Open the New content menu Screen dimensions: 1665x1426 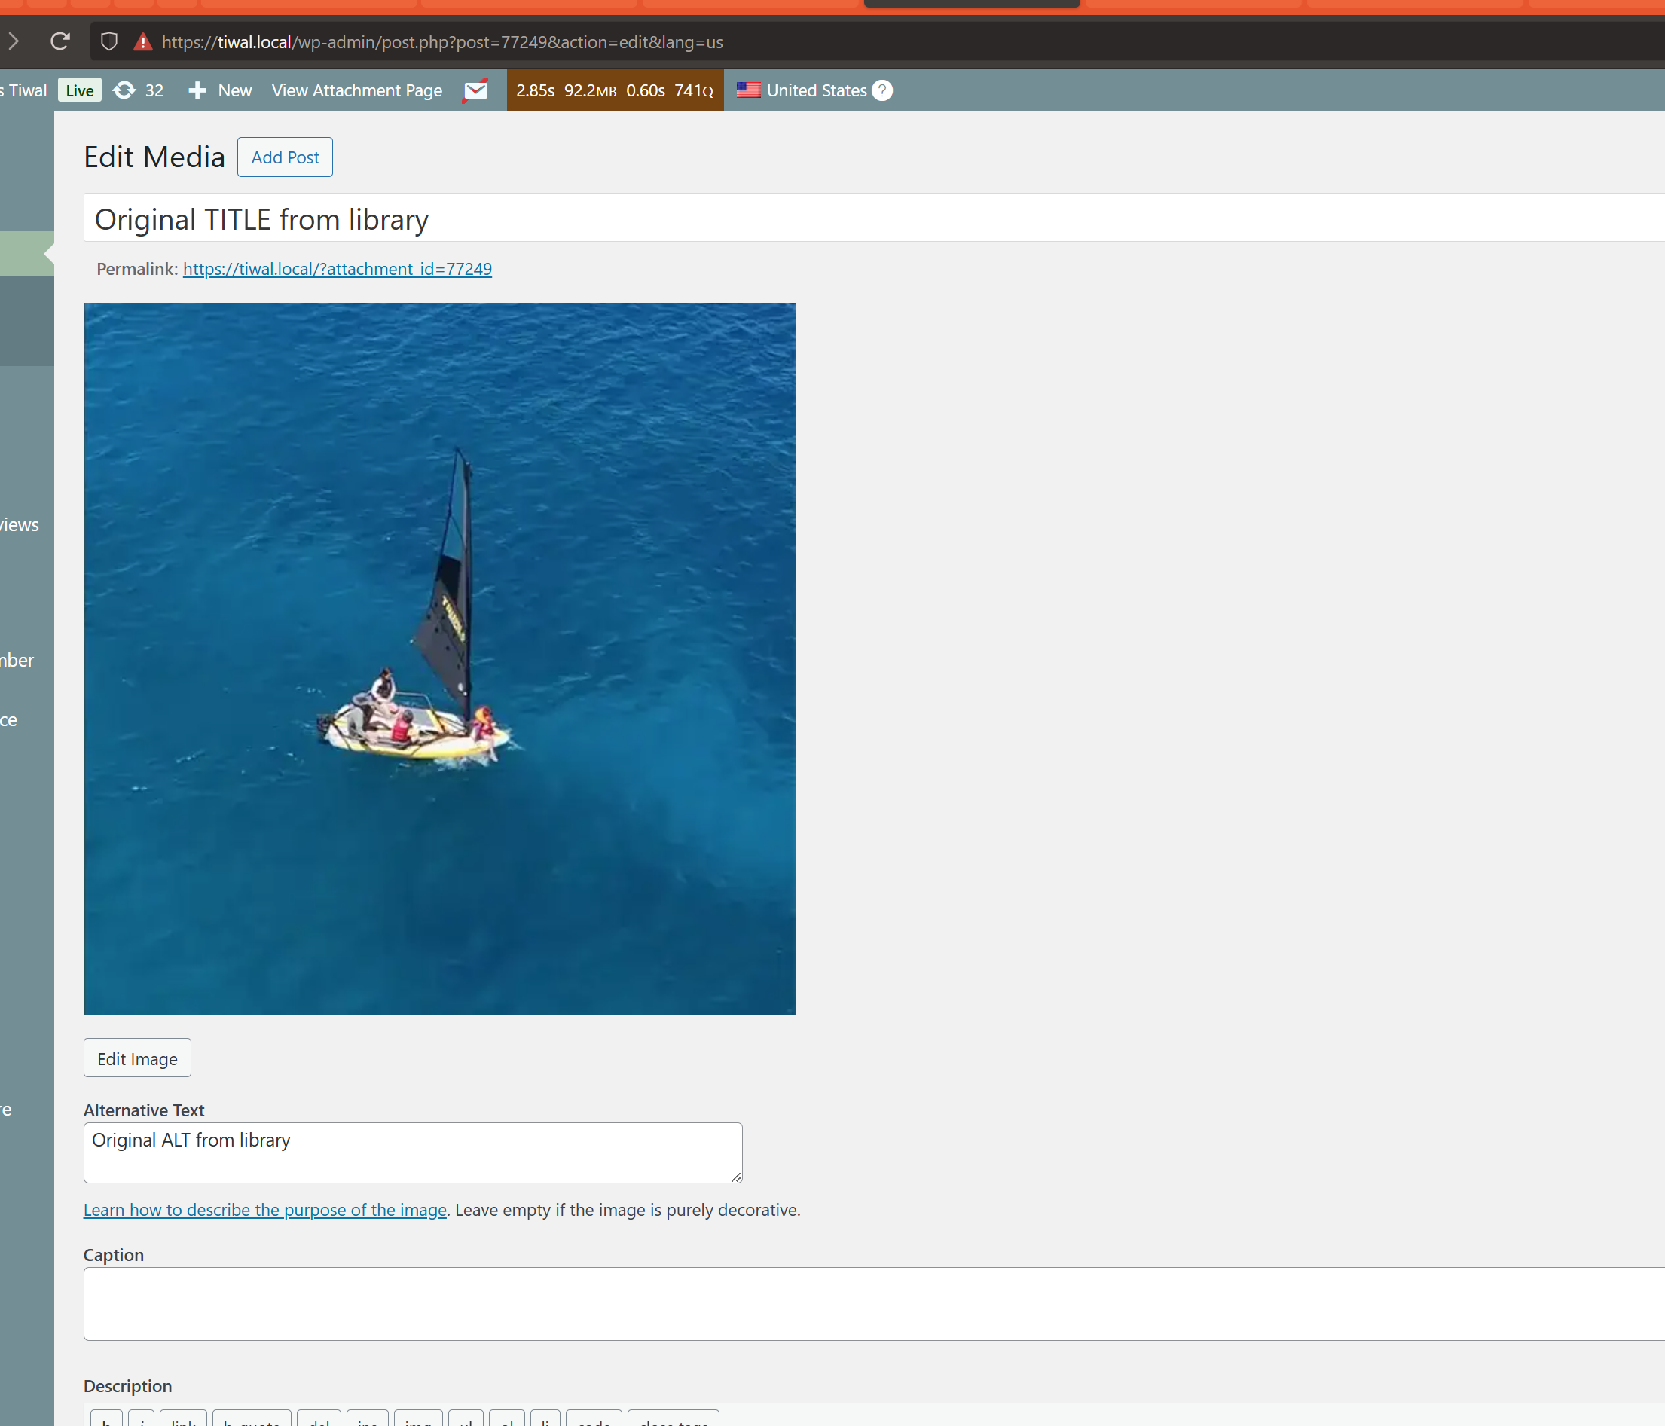pyautogui.click(x=220, y=91)
